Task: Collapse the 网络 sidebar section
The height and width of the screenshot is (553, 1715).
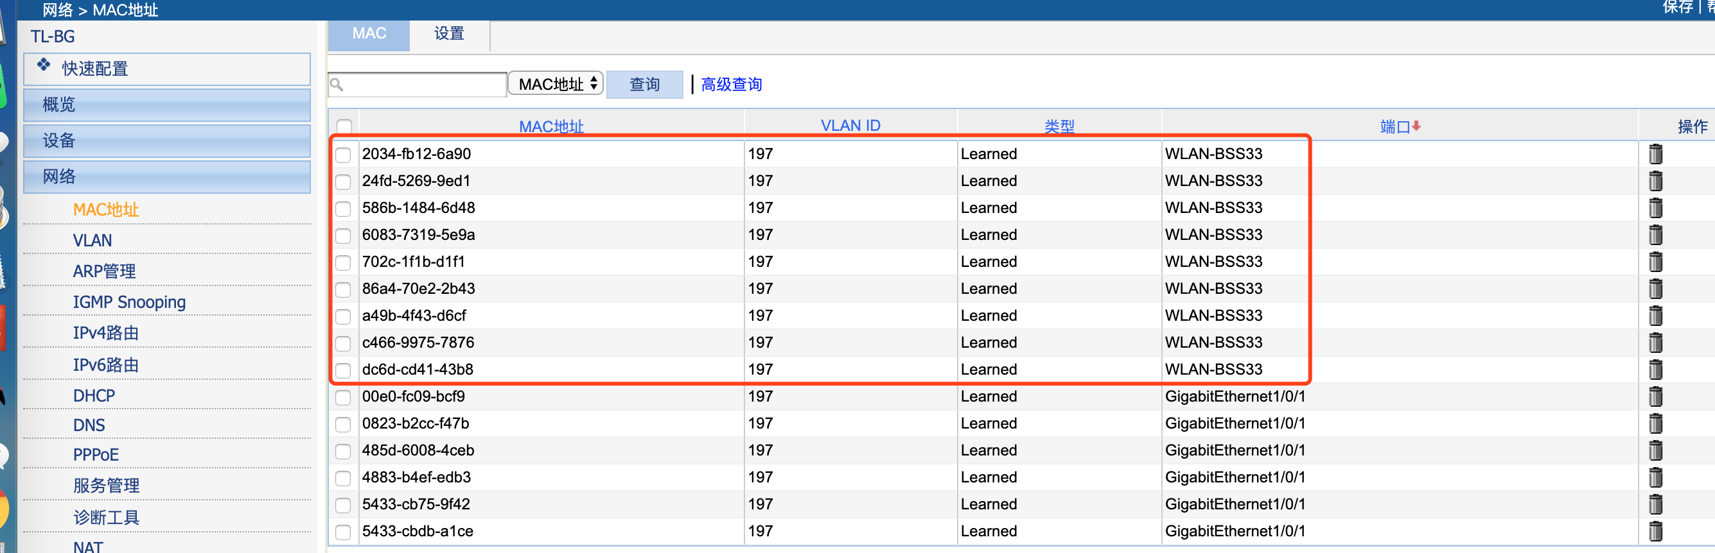Action: 167,177
